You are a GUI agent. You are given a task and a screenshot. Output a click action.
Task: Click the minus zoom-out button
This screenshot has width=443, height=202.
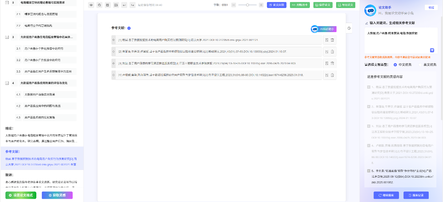tap(234, 5)
